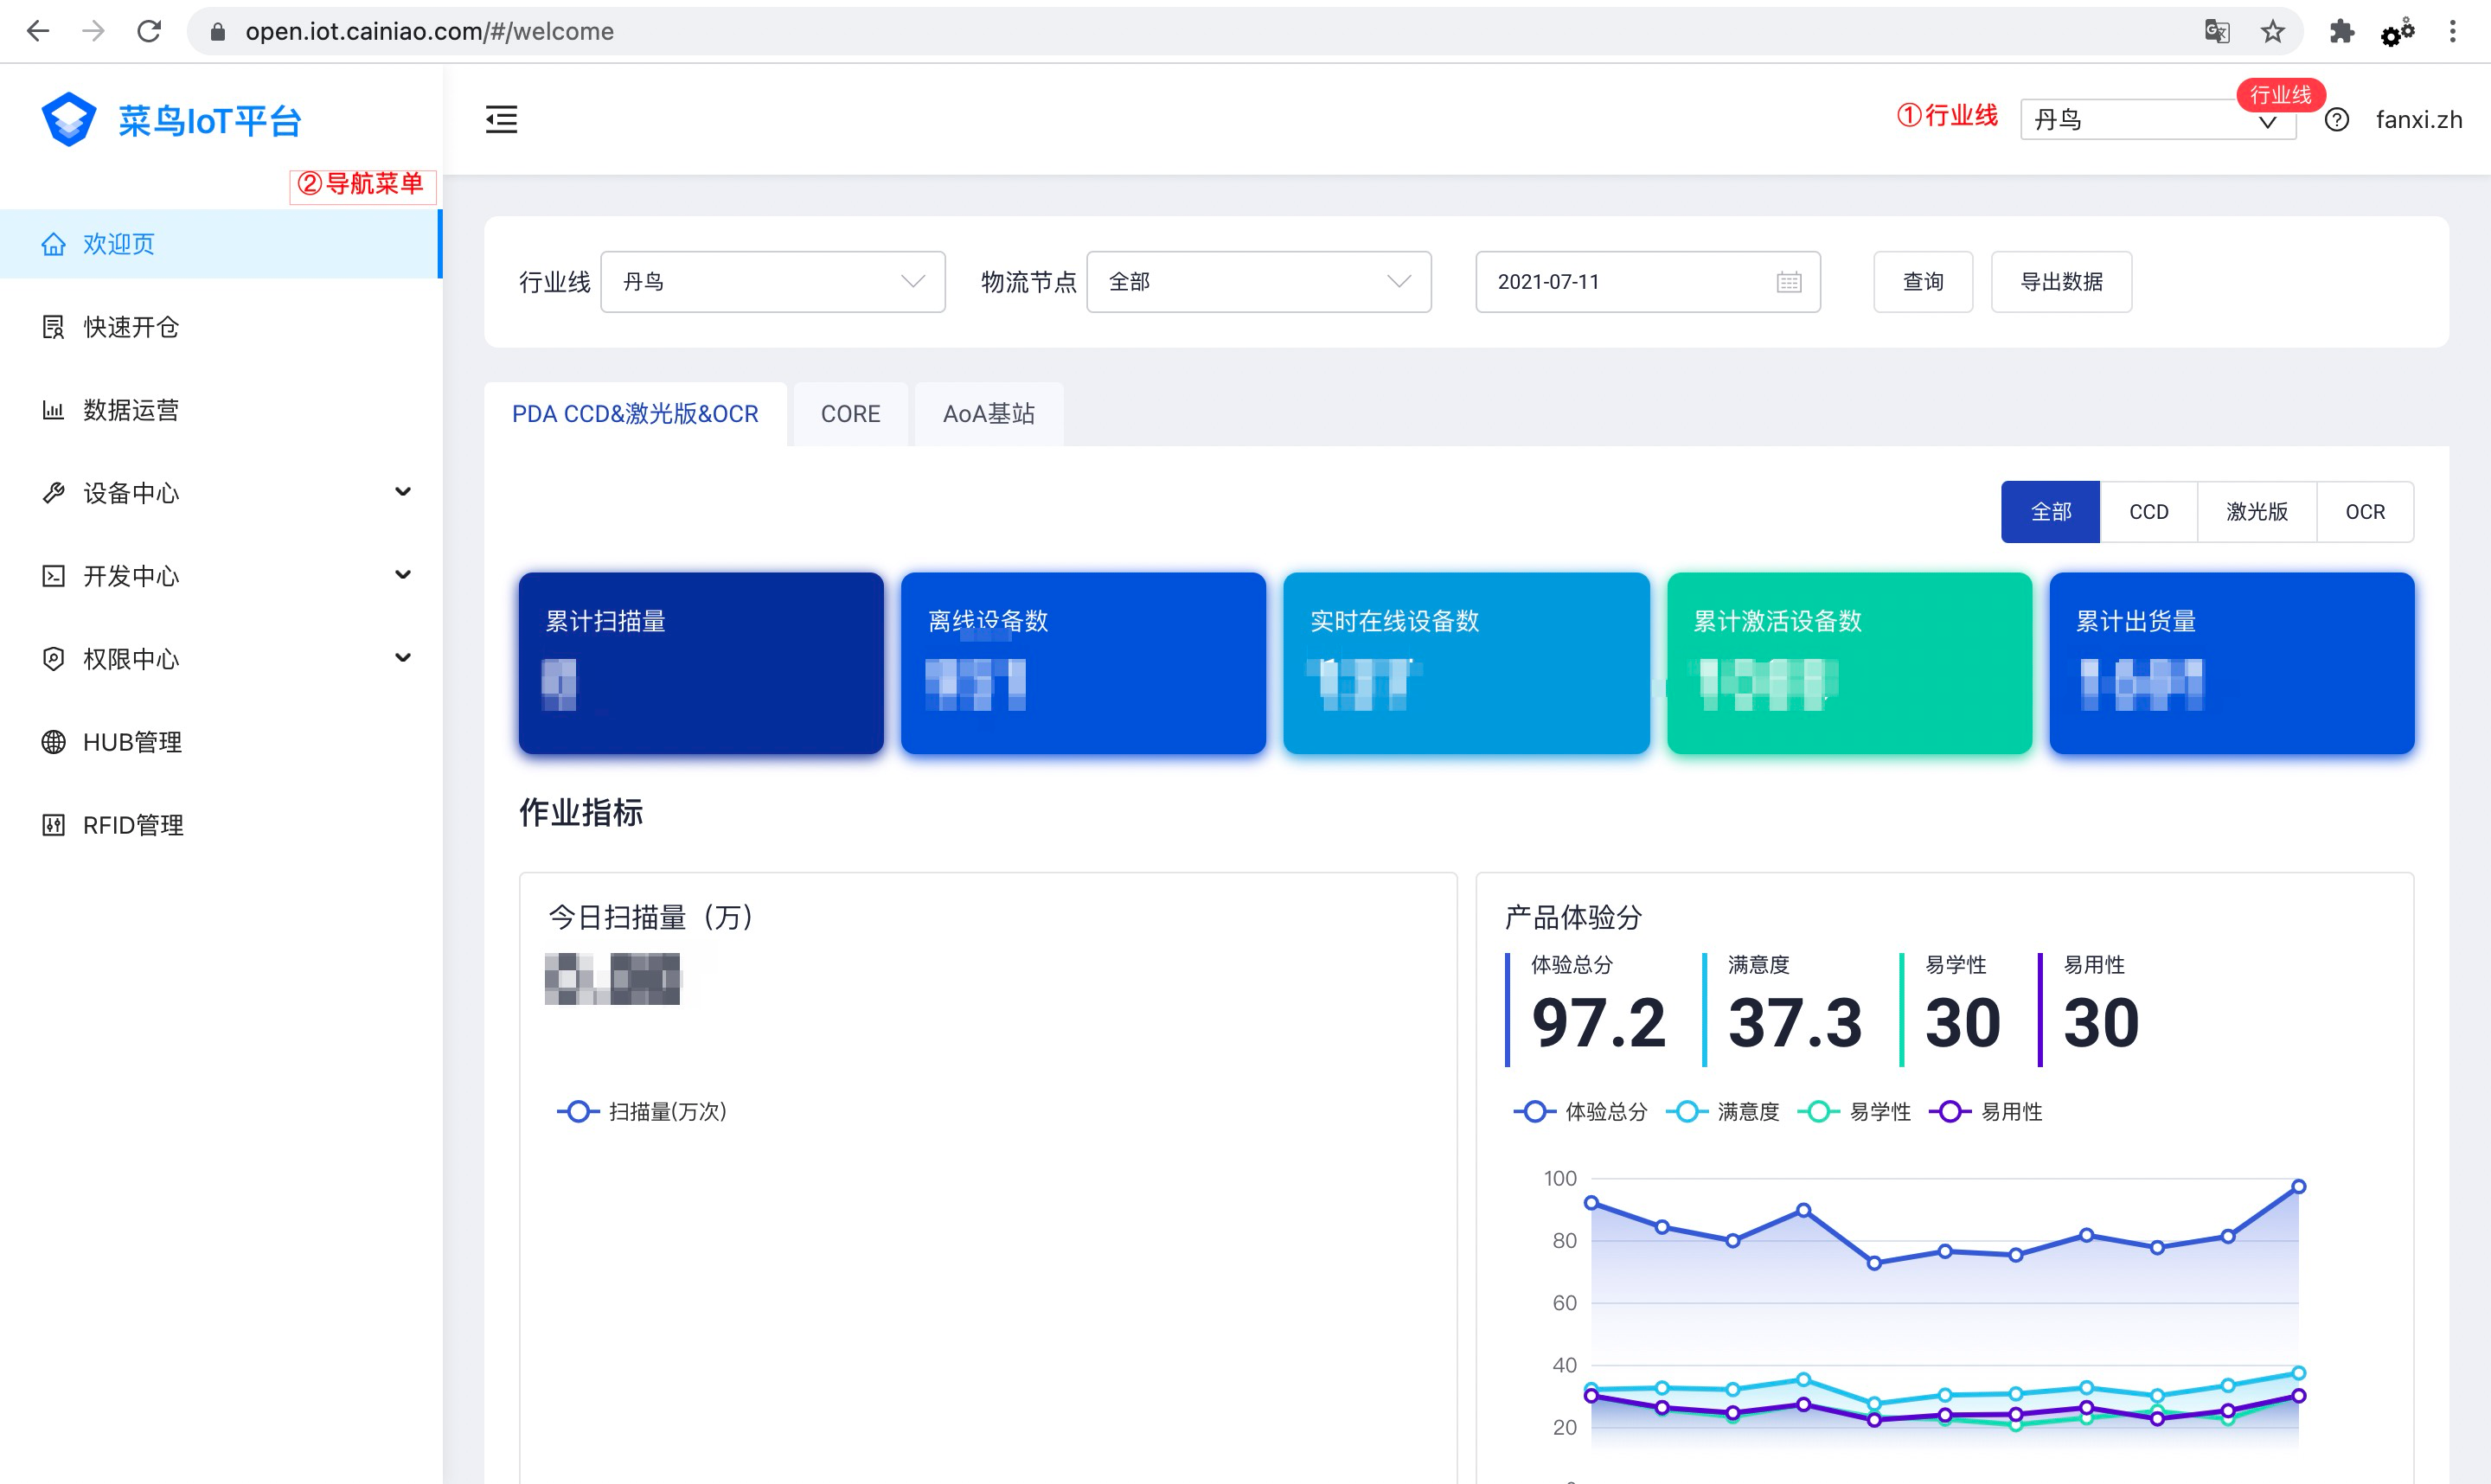Open the Chrome extensions puzzle icon
This screenshot has height=1484, width=2491.
pyautogui.click(x=2341, y=31)
